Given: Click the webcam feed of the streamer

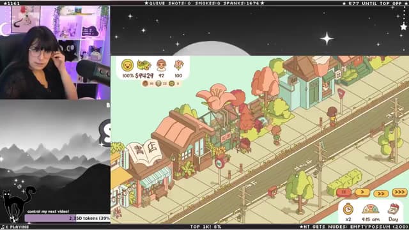Looking at the screenshot, I should click(x=55, y=52).
